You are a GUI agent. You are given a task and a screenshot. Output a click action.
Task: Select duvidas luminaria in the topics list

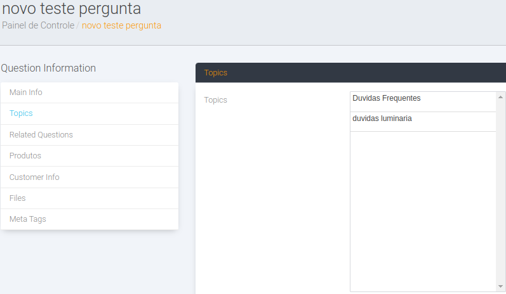[423, 122]
